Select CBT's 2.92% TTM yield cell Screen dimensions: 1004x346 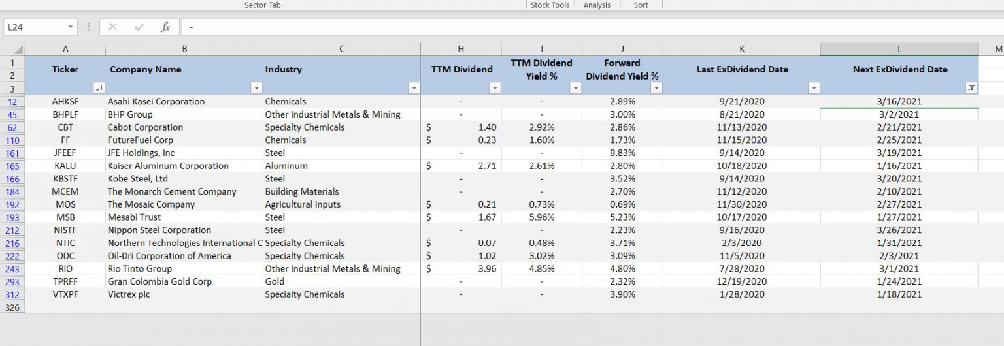point(542,127)
